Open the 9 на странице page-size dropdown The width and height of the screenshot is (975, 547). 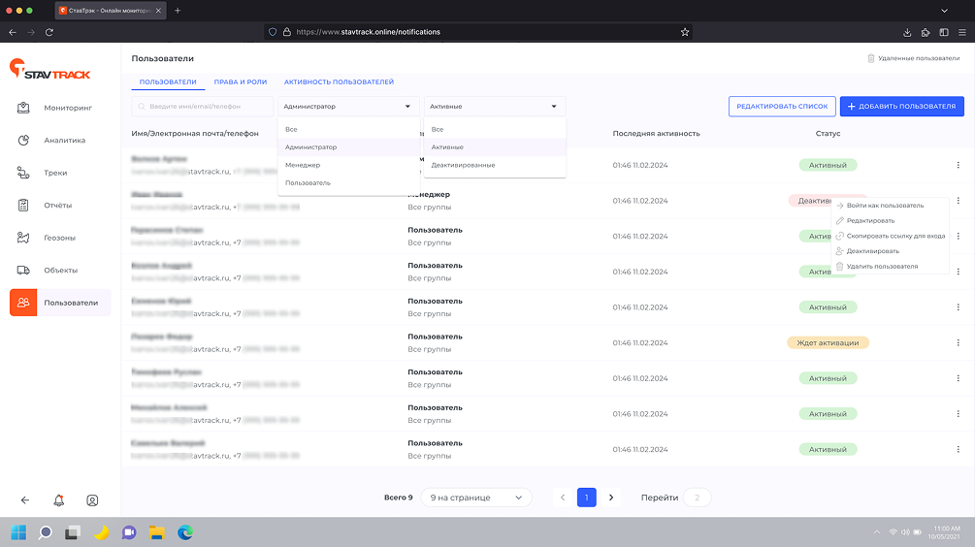(476, 498)
